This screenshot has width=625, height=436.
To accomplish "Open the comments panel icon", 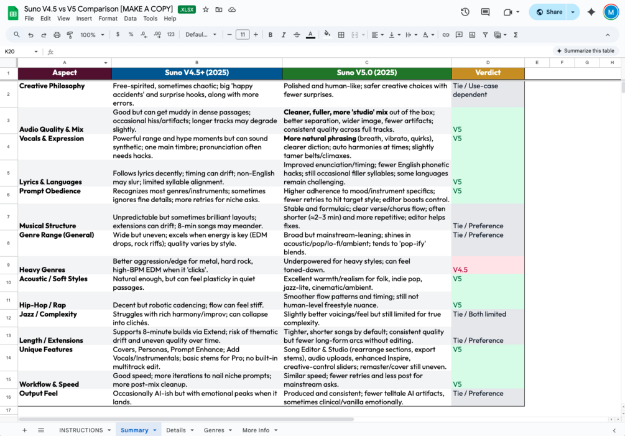I will coord(485,12).
